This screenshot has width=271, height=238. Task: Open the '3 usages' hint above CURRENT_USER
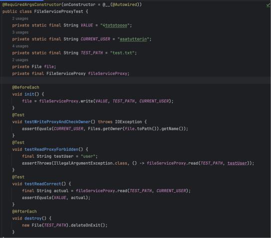click(x=20, y=32)
